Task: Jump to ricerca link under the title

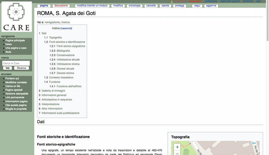Action: [x=65, y=22]
